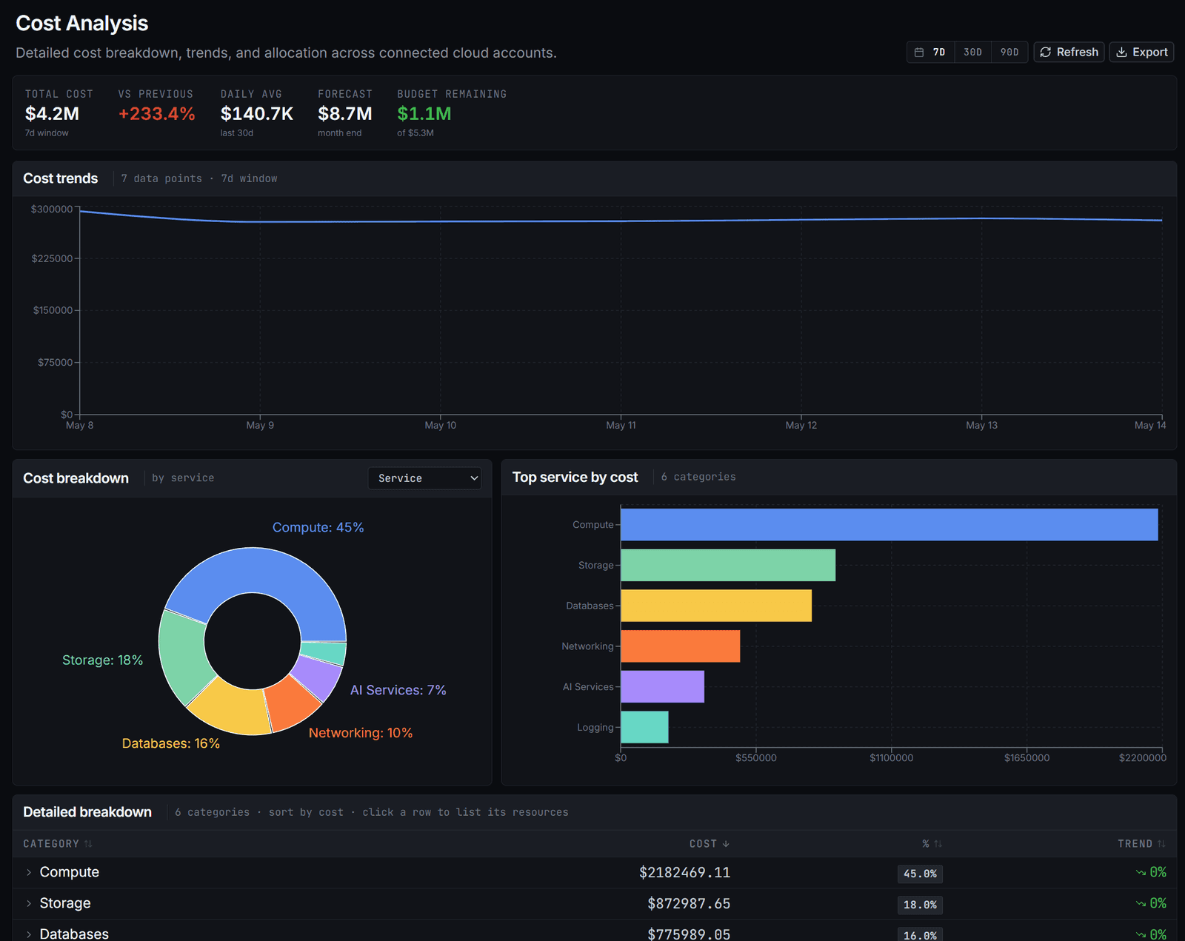
Task: Click the AI Services bar in chart
Action: (x=662, y=687)
